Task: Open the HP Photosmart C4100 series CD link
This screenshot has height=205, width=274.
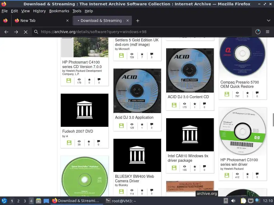Action: tap(82, 65)
